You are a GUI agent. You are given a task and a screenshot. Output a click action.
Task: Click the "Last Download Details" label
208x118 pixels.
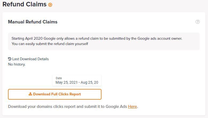30,59
